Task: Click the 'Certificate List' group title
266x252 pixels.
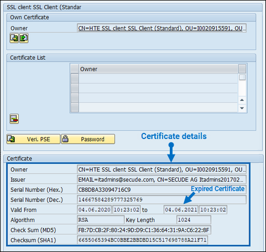Action: tap(28, 58)
